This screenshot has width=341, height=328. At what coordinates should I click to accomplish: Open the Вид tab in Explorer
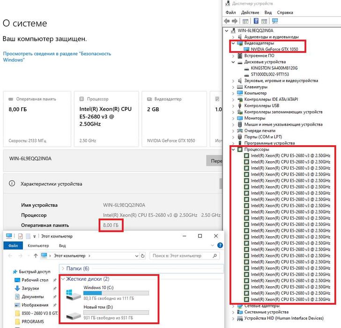tap(62, 246)
